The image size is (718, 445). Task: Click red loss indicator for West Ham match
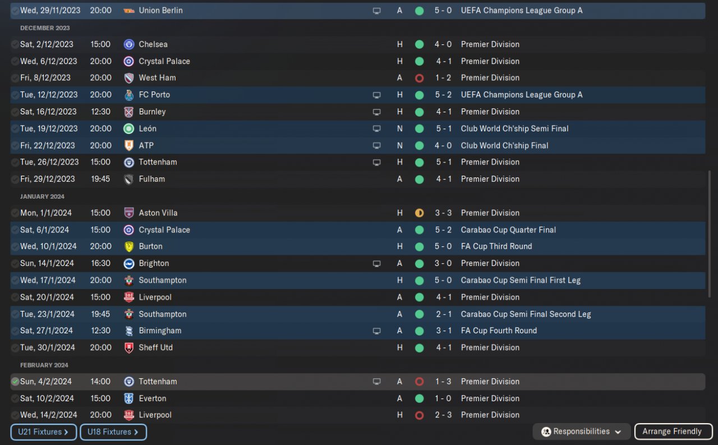pos(419,78)
